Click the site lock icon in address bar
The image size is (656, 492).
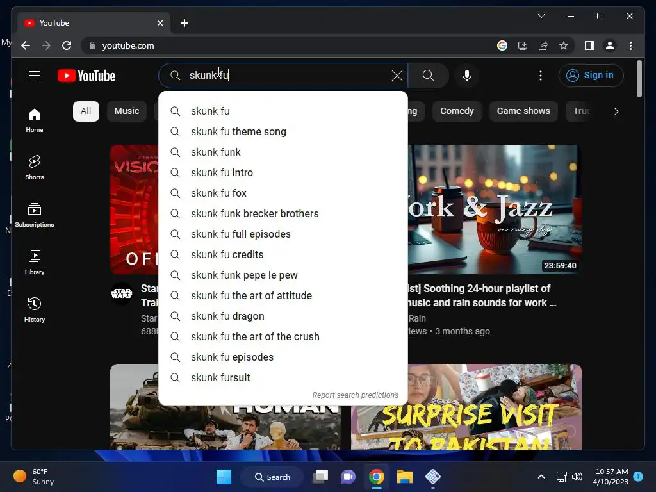click(92, 45)
